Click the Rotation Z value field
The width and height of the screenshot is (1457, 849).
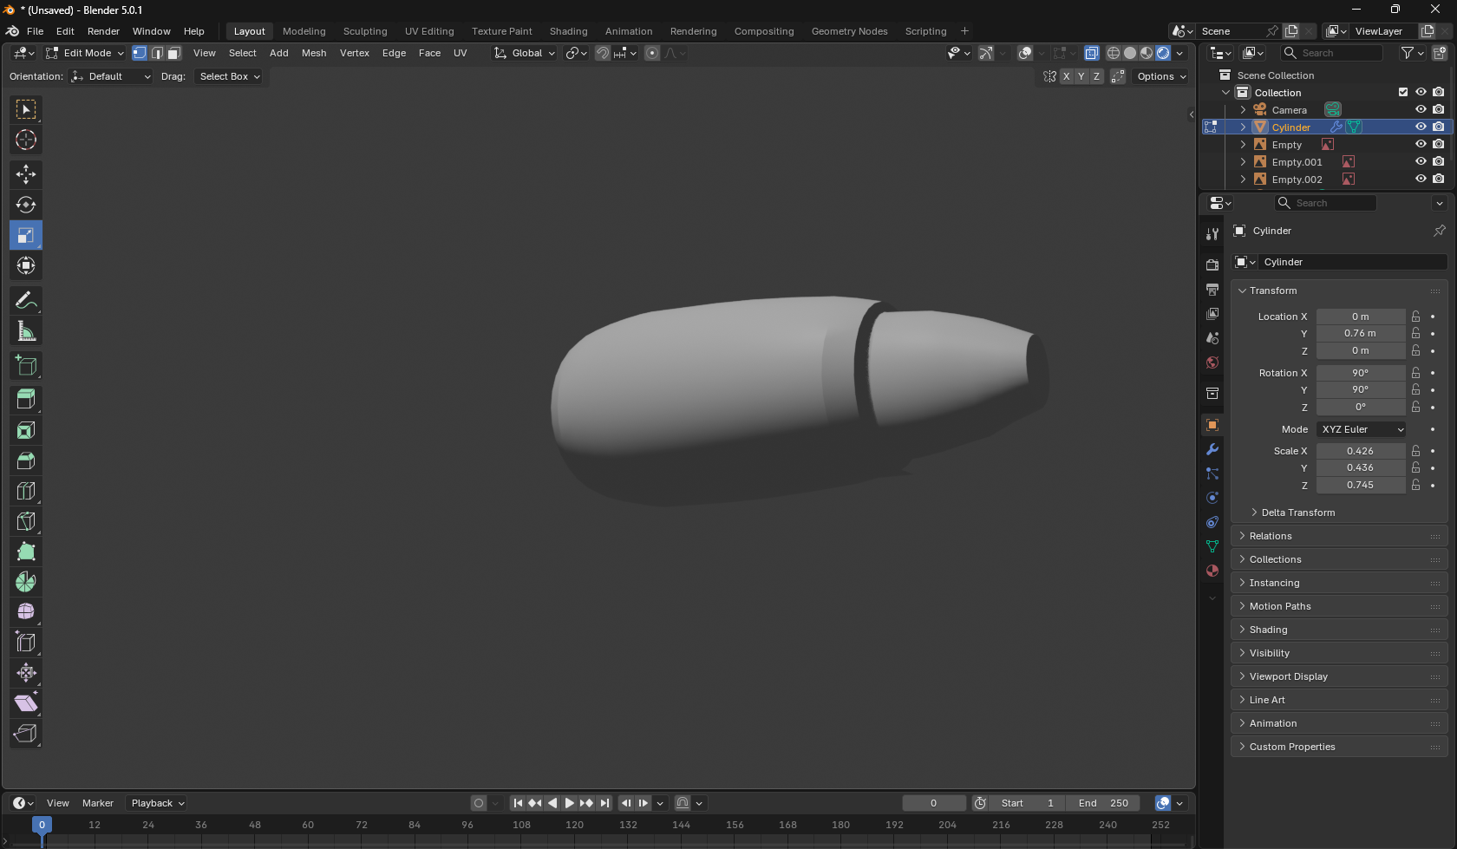pyautogui.click(x=1360, y=407)
